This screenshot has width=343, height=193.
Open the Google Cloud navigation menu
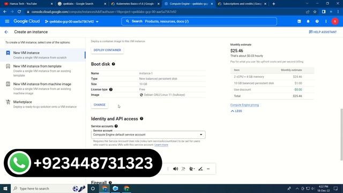tap(7, 21)
